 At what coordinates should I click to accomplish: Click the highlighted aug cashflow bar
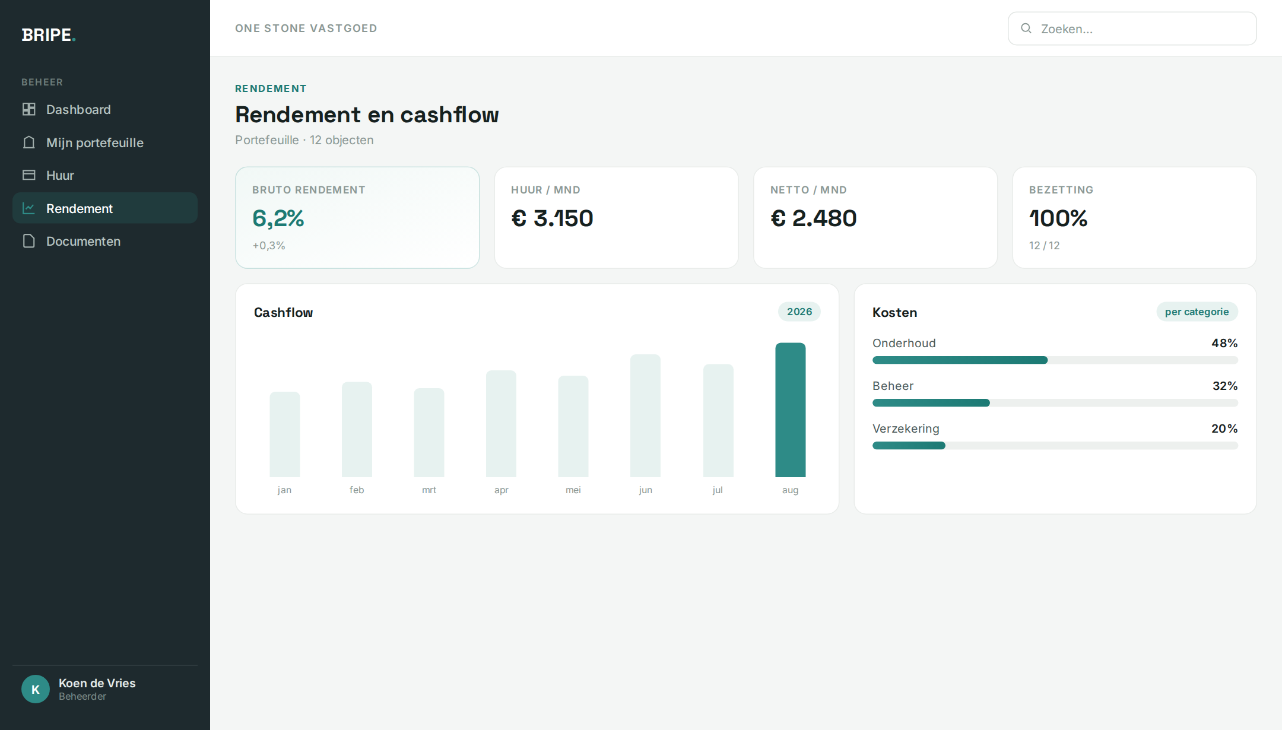tap(791, 410)
